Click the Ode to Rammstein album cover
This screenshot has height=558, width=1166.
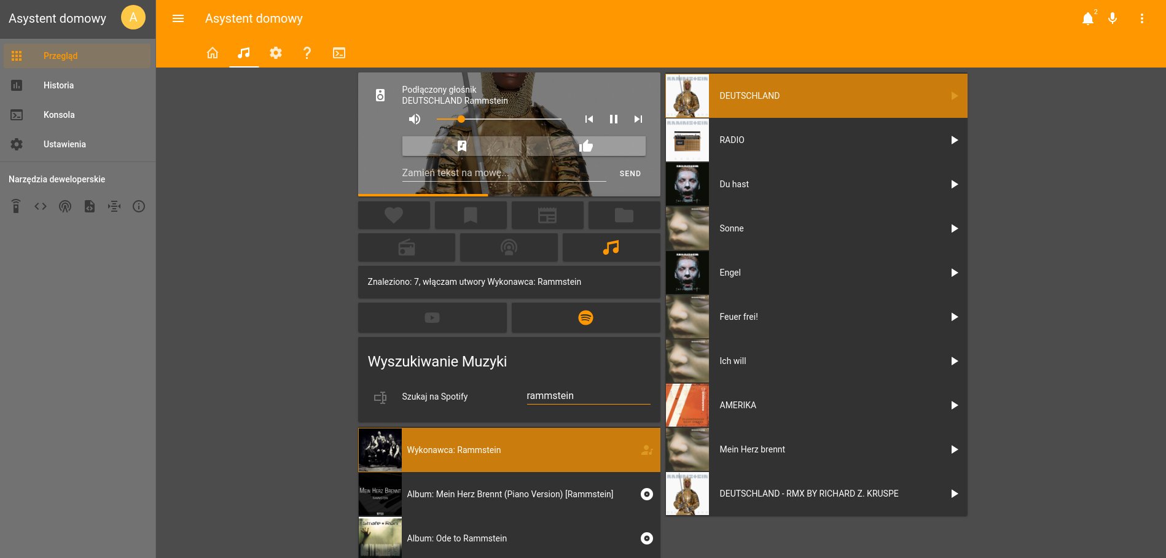pyautogui.click(x=380, y=538)
